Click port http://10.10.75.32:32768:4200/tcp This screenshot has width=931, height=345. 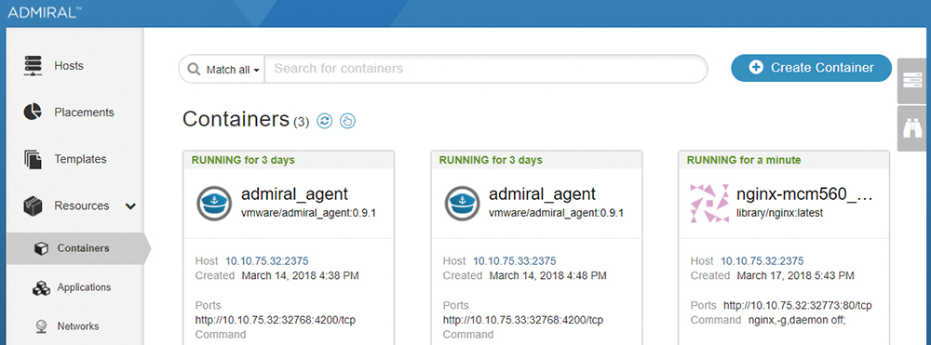tap(275, 320)
